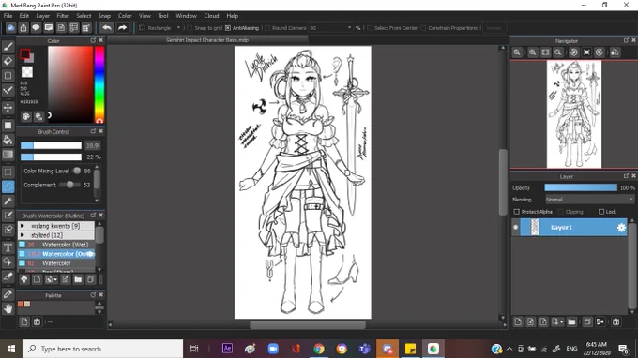Pick orange swatch in Palette
Viewport: 638px width, 358px height.
pyautogui.click(x=21, y=304)
